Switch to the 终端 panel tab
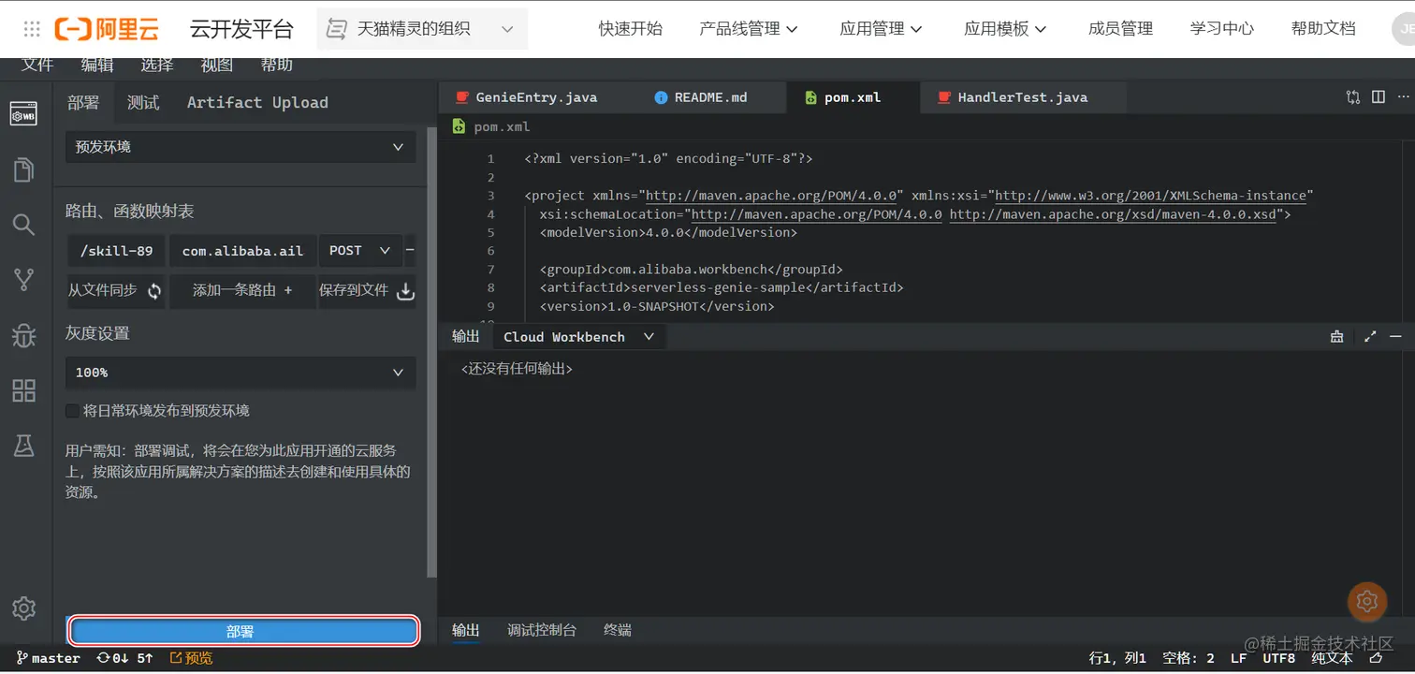The height and width of the screenshot is (674, 1415). point(618,630)
